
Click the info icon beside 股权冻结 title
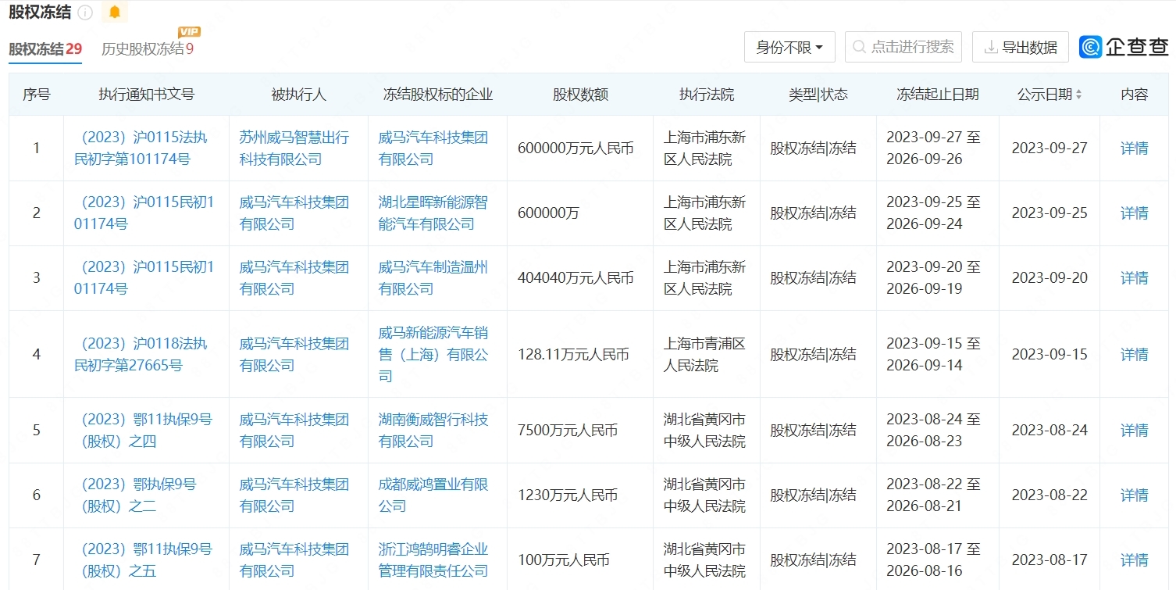click(x=86, y=13)
